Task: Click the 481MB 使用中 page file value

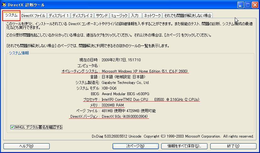Action: pos(129,111)
